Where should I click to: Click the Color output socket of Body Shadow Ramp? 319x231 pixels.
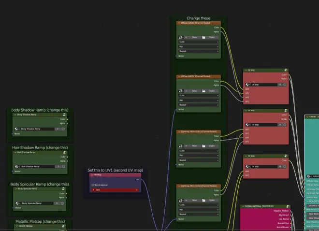67,119
